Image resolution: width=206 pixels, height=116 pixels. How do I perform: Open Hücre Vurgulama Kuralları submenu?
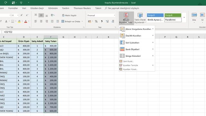point(137,29)
